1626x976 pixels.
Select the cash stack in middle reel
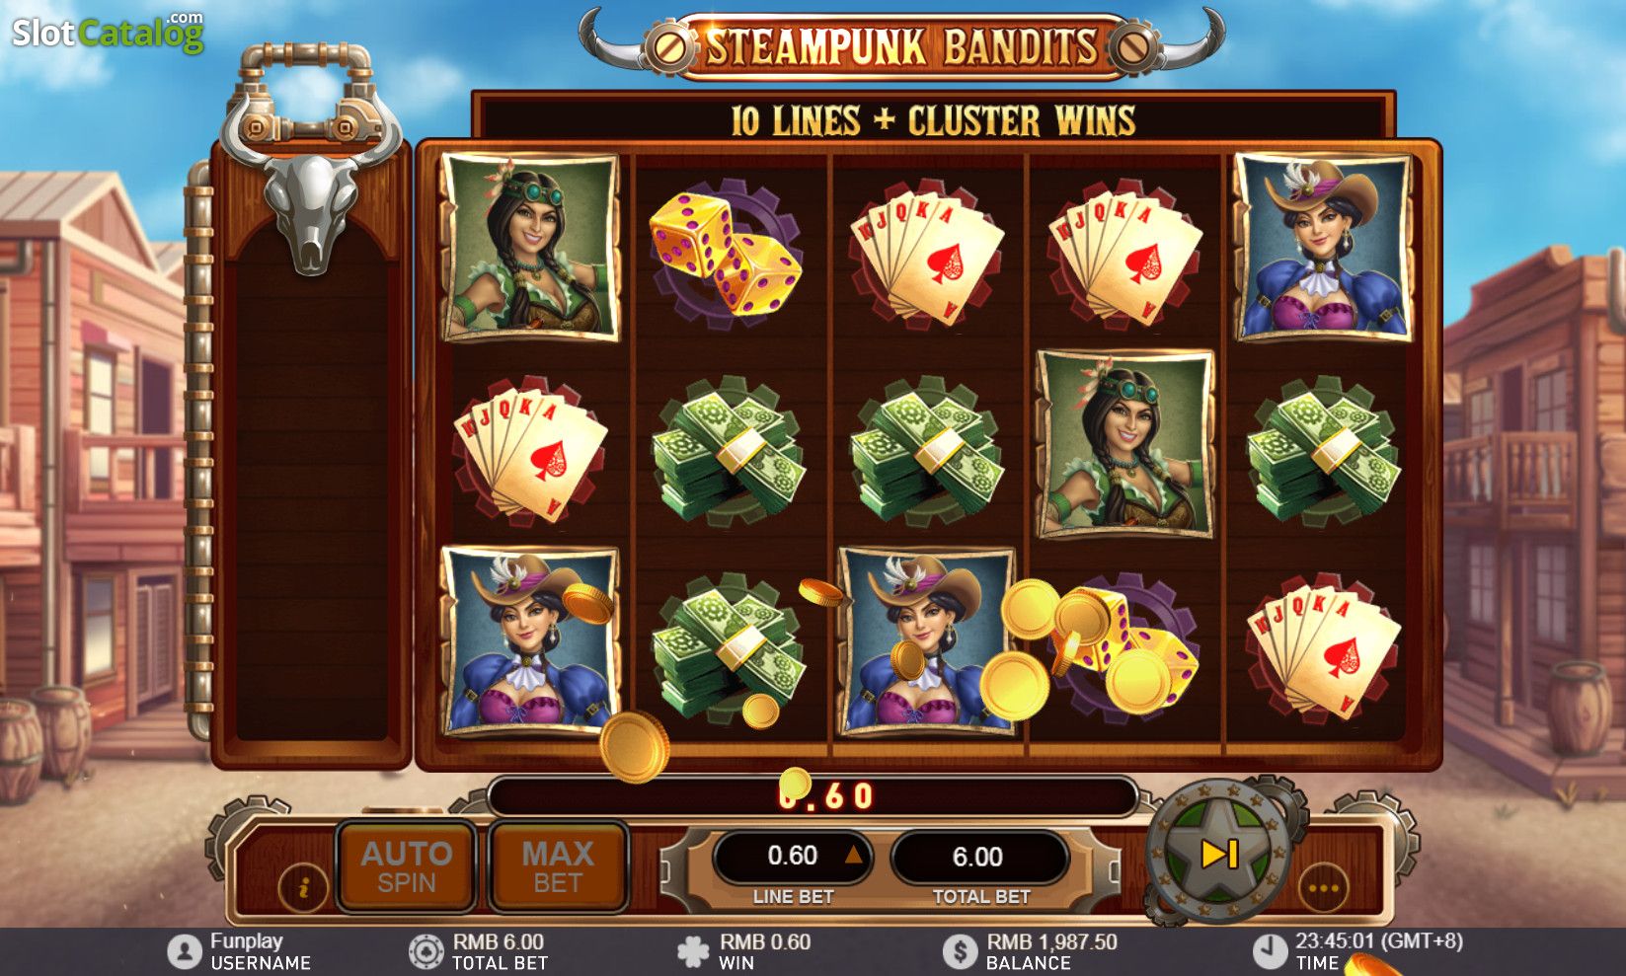(926, 450)
